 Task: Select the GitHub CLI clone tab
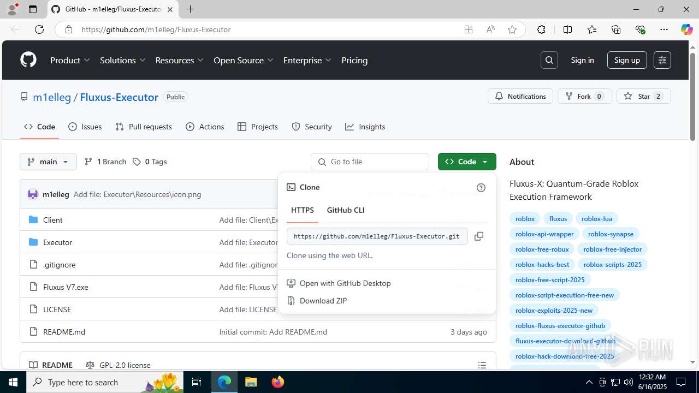tap(345, 210)
